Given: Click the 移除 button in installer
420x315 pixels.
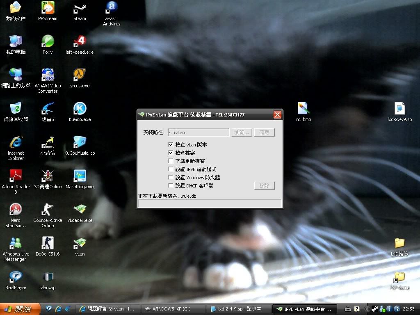Looking at the screenshot, I should coord(264,186).
